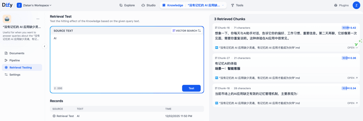Open Chunk-18 details via OPEN
Screen dimensions: 363x121
pos(352,103)
